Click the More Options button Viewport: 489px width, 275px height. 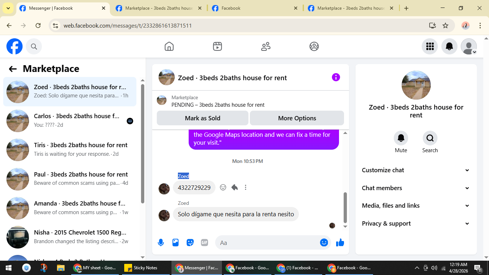297,118
